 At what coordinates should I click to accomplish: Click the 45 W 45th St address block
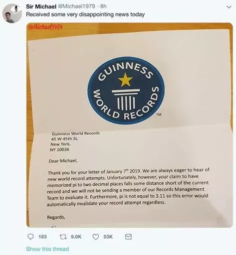(75, 141)
